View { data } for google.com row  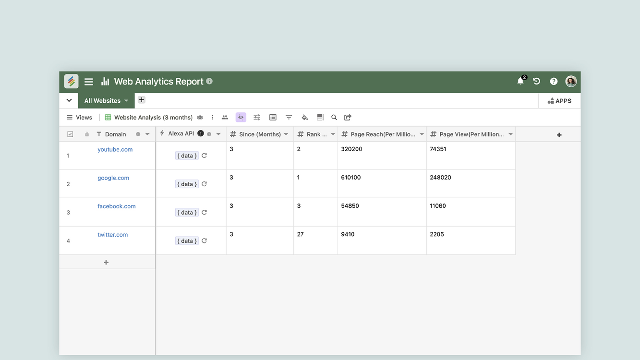pos(187,184)
